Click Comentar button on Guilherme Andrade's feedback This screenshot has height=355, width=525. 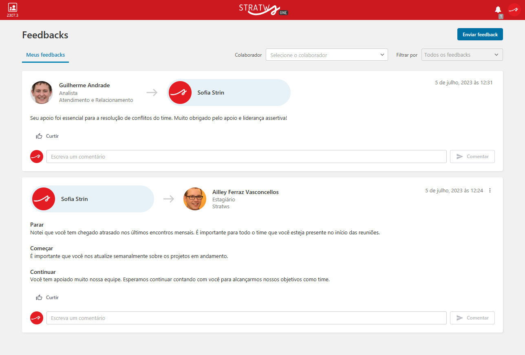tap(472, 157)
